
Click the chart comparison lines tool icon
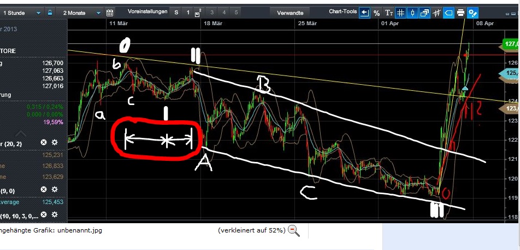(436, 13)
